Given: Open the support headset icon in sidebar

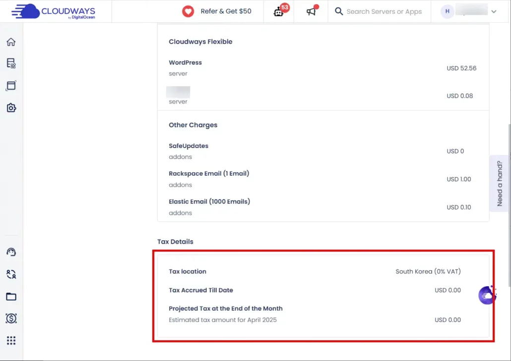Looking at the screenshot, I should tap(11, 252).
